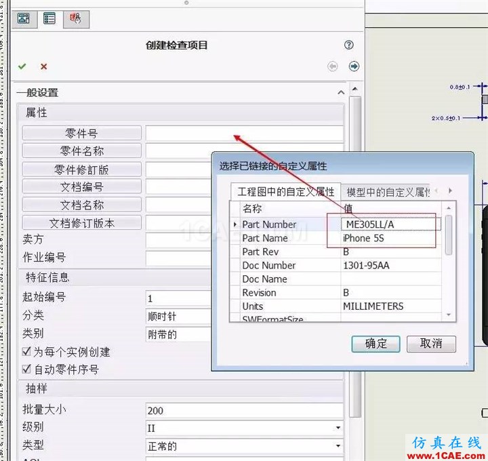The image size is (488, 461).
Task: Select the Revision row
Action: pyautogui.click(x=335, y=293)
